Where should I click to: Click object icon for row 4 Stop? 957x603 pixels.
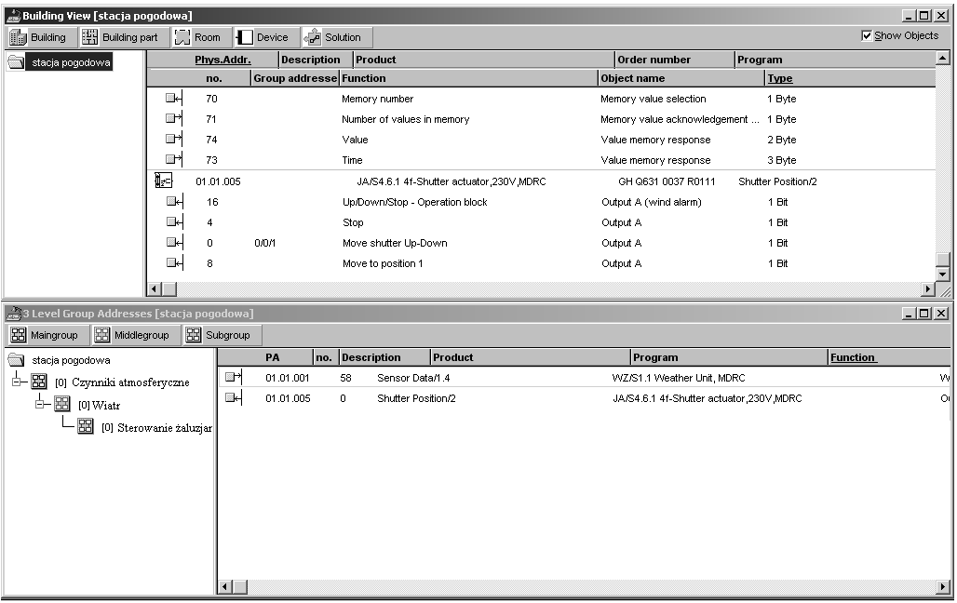[x=175, y=222]
